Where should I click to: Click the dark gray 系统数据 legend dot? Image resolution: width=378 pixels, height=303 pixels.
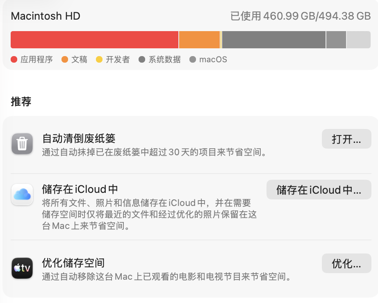(x=142, y=59)
